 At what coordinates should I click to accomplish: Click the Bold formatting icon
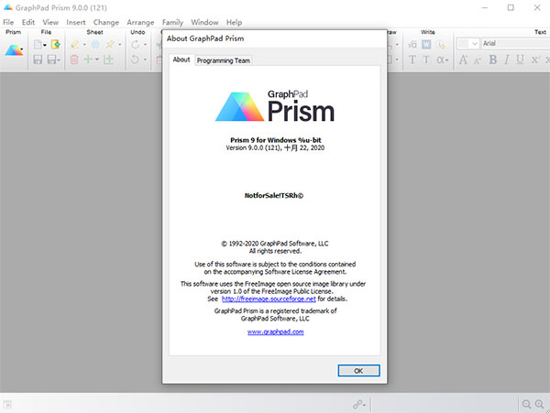pos(493,60)
